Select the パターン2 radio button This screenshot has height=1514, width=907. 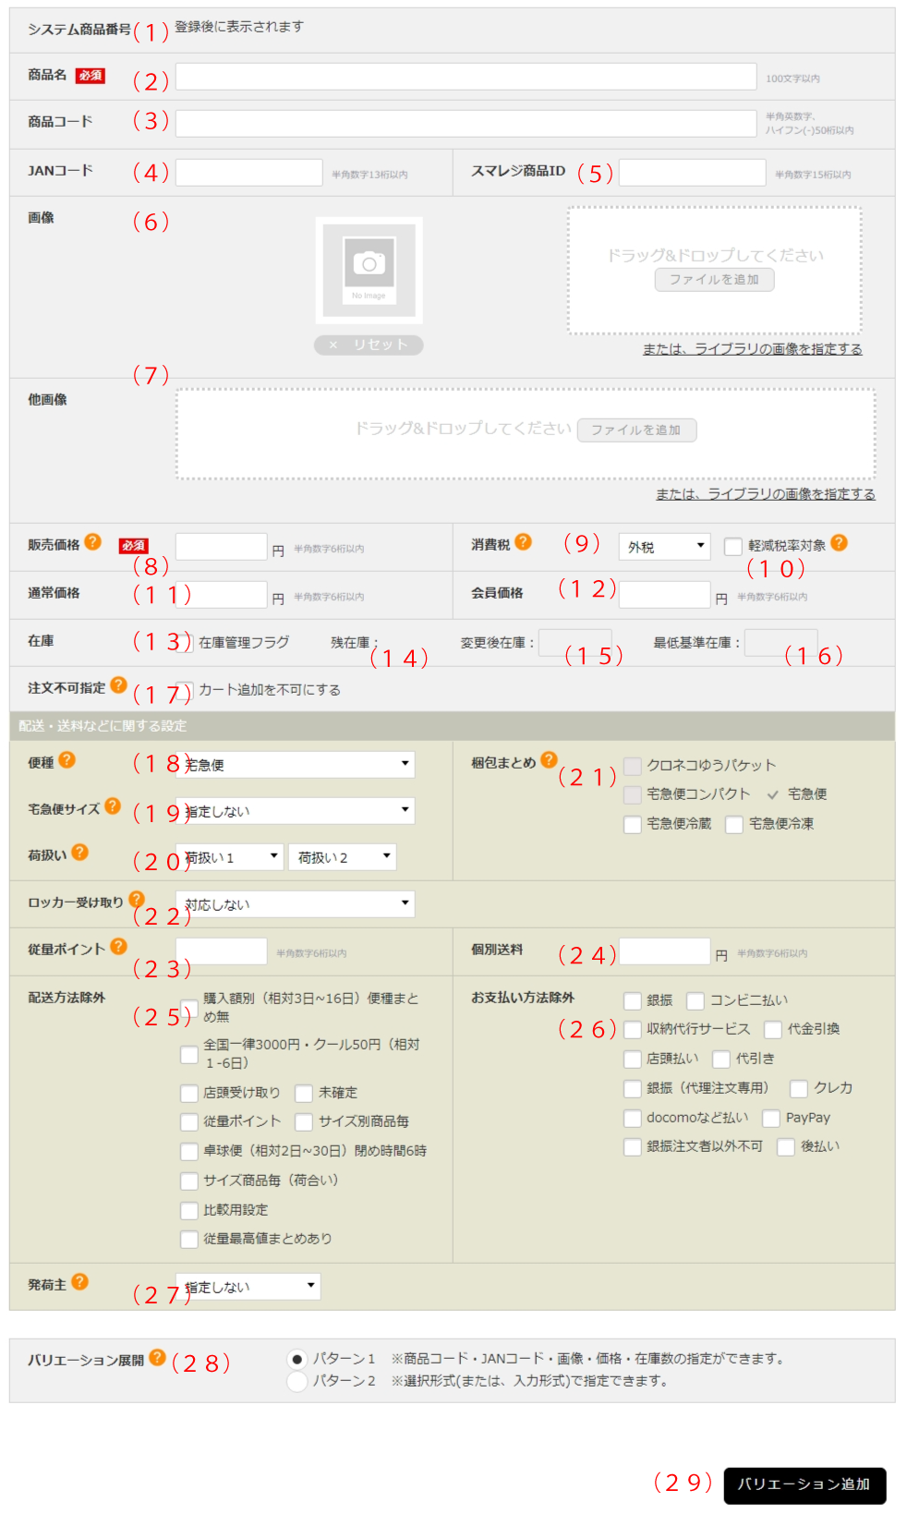(x=296, y=1381)
